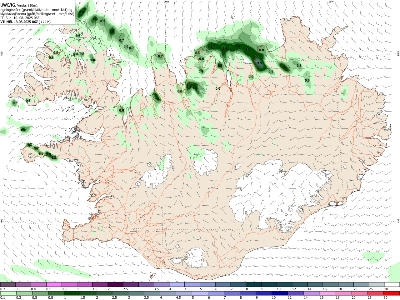The width and height of the screenshot is (400, 300).
Task: Click the '1.7' precipitation value on the north coast
Action: 213,47
